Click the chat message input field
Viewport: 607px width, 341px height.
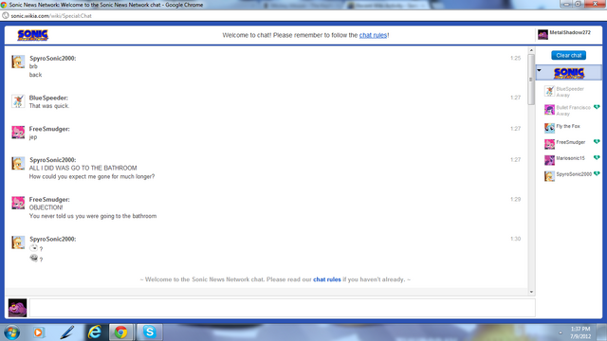283,308
